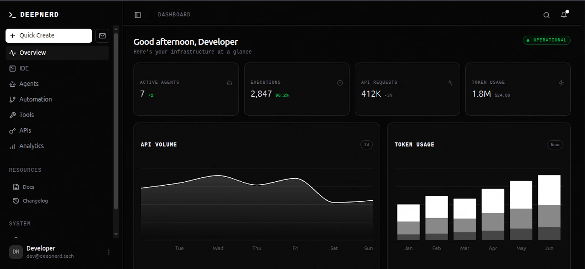Click the 1.8M token usage value
Viewport: 585px width, 269px height.
tap(481, 94)
